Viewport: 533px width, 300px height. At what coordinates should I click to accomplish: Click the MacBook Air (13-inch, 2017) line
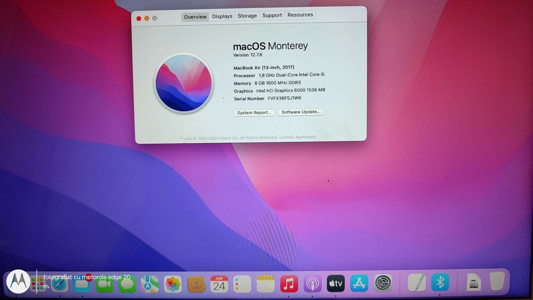pos(264,67)
